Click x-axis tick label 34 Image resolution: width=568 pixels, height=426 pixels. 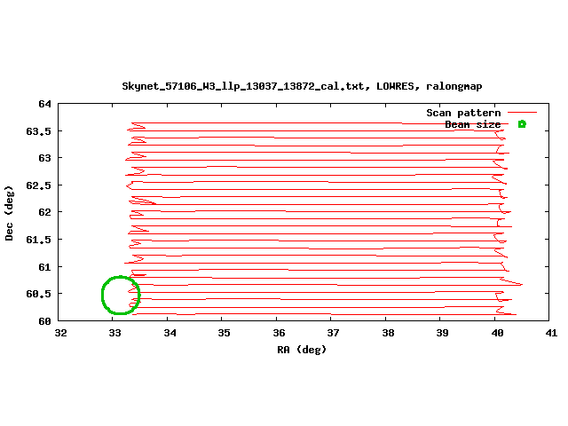[x=170, y=333]
